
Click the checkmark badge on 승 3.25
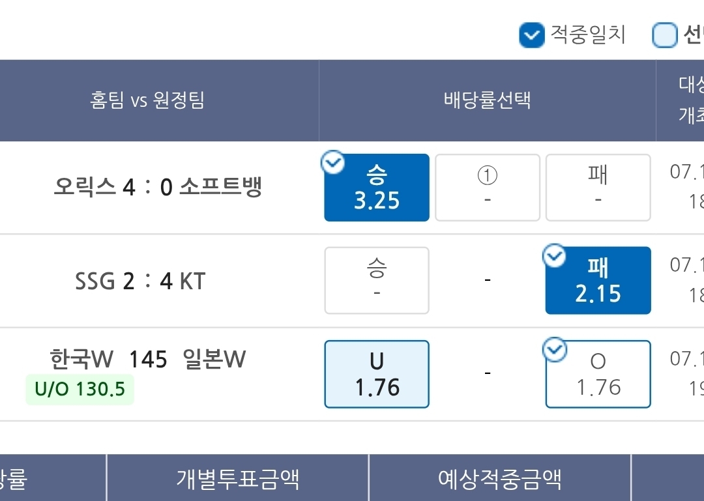click(x=332, y=162)
